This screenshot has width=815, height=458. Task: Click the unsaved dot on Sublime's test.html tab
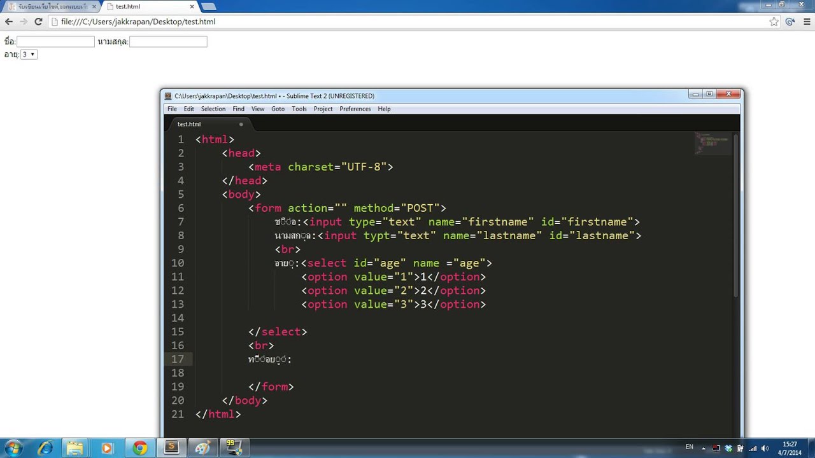(241, 124)
